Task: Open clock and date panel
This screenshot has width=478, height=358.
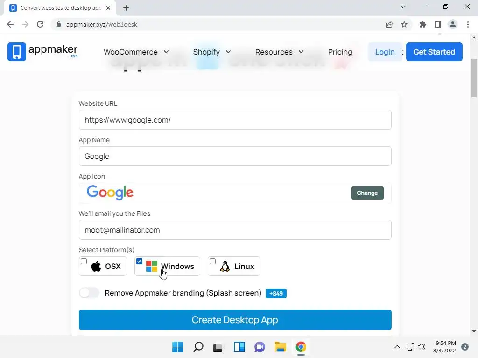Action: [x=445, y=347]
